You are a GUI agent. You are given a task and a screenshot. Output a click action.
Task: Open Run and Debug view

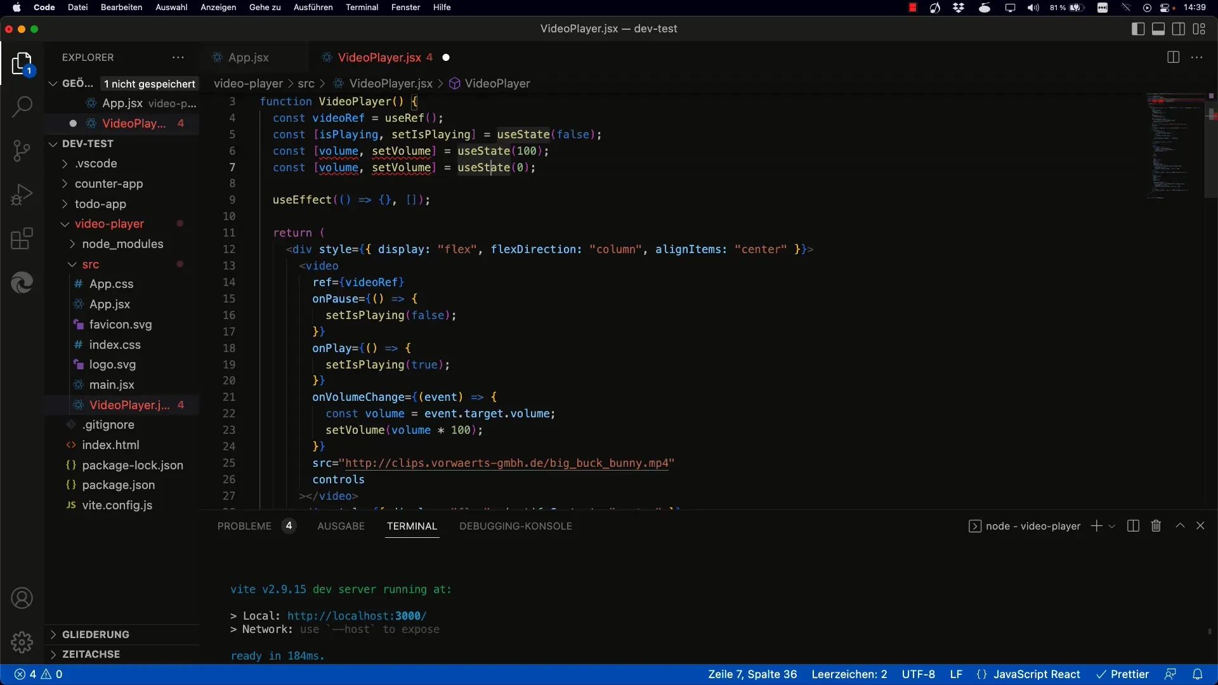[x=22, y=195]
